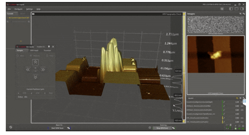
Task: Click the x position value field
Action: [24, 93]
